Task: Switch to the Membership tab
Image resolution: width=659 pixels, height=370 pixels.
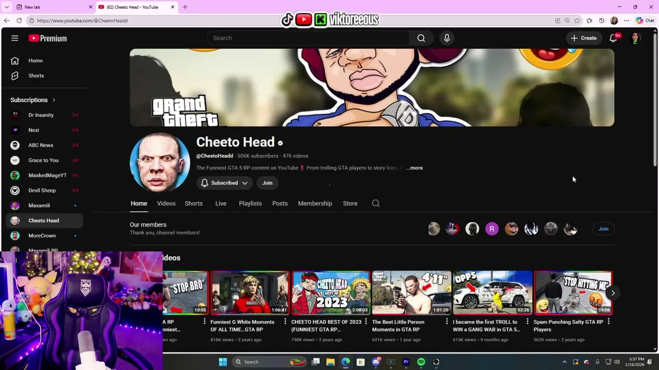Action: tap(315, 203)
